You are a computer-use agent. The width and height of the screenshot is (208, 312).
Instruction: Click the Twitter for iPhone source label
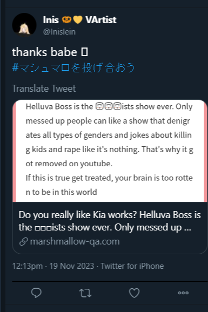click(x=132, y=266)
